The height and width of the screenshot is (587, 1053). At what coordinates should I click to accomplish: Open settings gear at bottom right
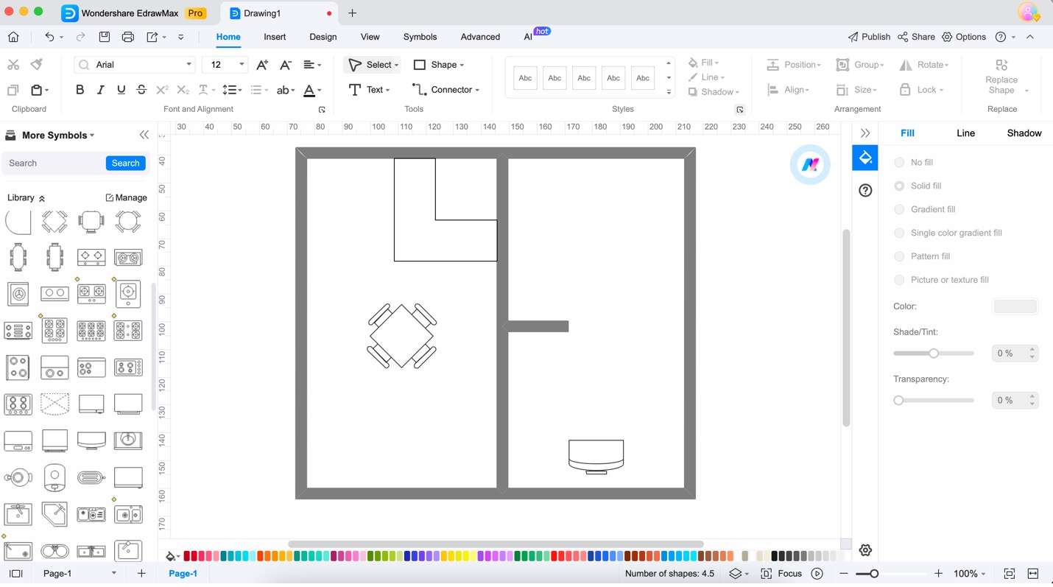click(x=865, y=550)
